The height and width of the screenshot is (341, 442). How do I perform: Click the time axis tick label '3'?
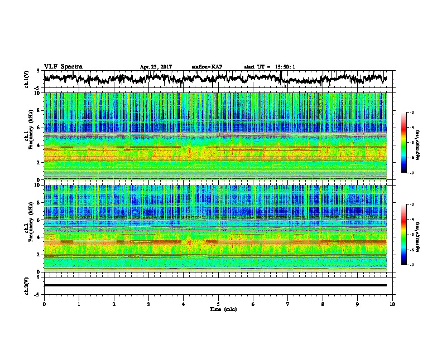[x=148, y=304]
